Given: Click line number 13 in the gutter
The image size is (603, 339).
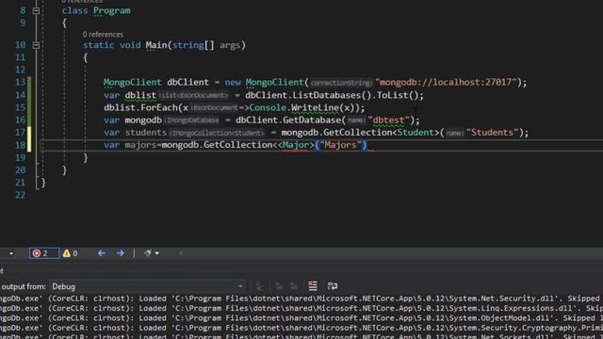Looking at the screenshot, I should click(x=20, y=82).
